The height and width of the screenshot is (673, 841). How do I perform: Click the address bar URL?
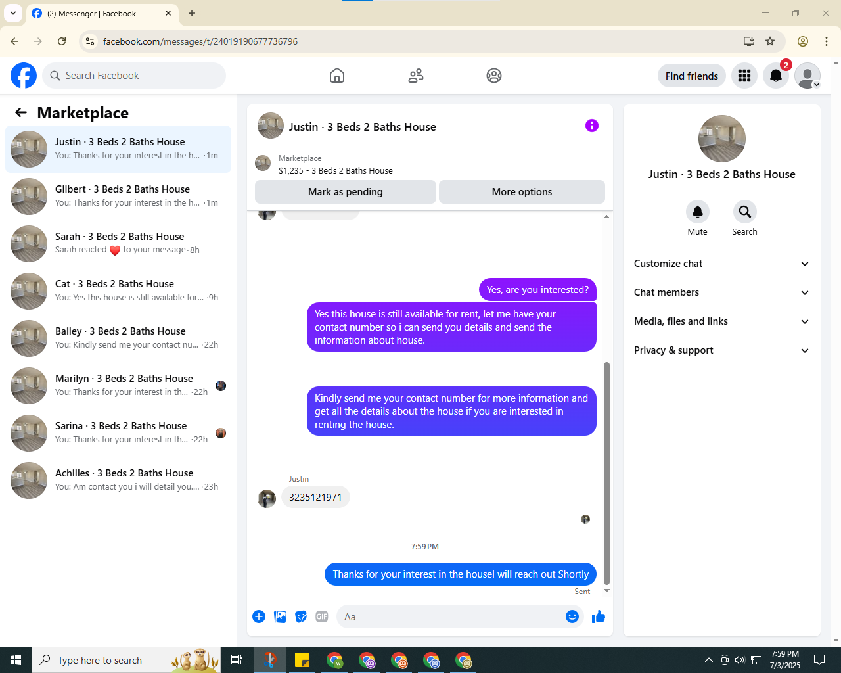[200, 41]
